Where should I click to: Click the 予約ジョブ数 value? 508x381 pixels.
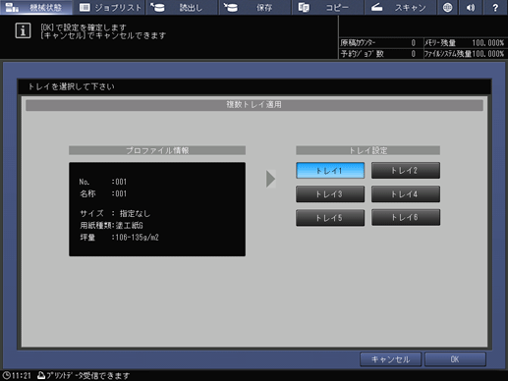pyautogui.click(x=414, y=54)
